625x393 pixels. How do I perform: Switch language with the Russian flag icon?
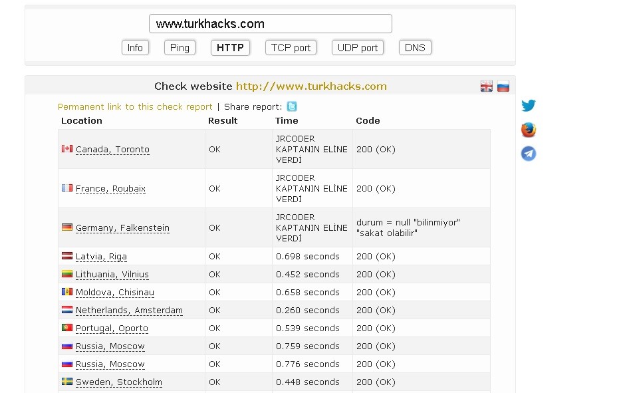coord(503,86)
